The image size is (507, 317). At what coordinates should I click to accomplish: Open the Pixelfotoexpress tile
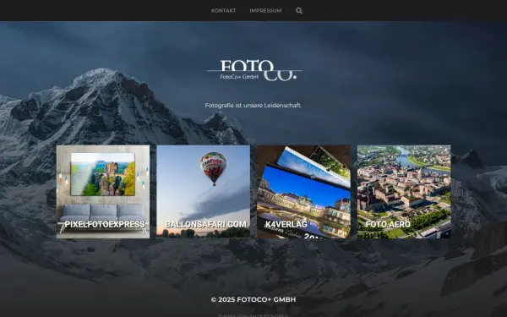[x=103, y=192]
